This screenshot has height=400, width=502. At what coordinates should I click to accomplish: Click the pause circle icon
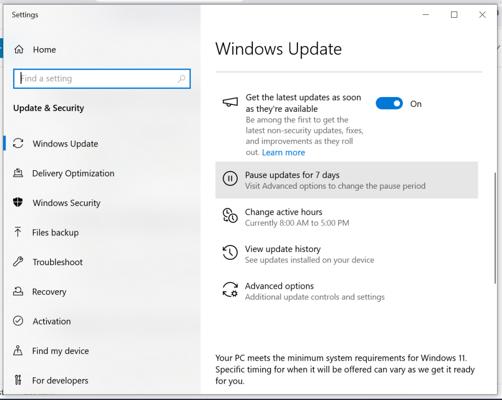coord(230,179)
